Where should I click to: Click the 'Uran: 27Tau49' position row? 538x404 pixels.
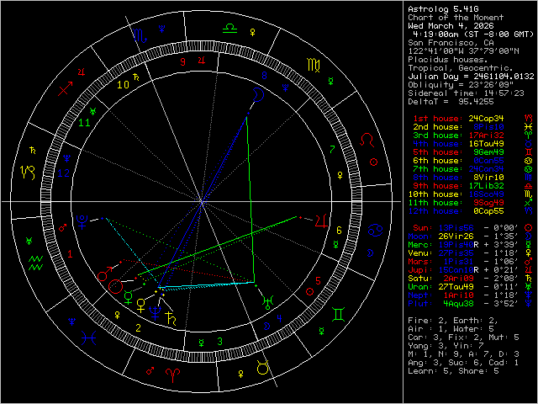click(471, 286)
